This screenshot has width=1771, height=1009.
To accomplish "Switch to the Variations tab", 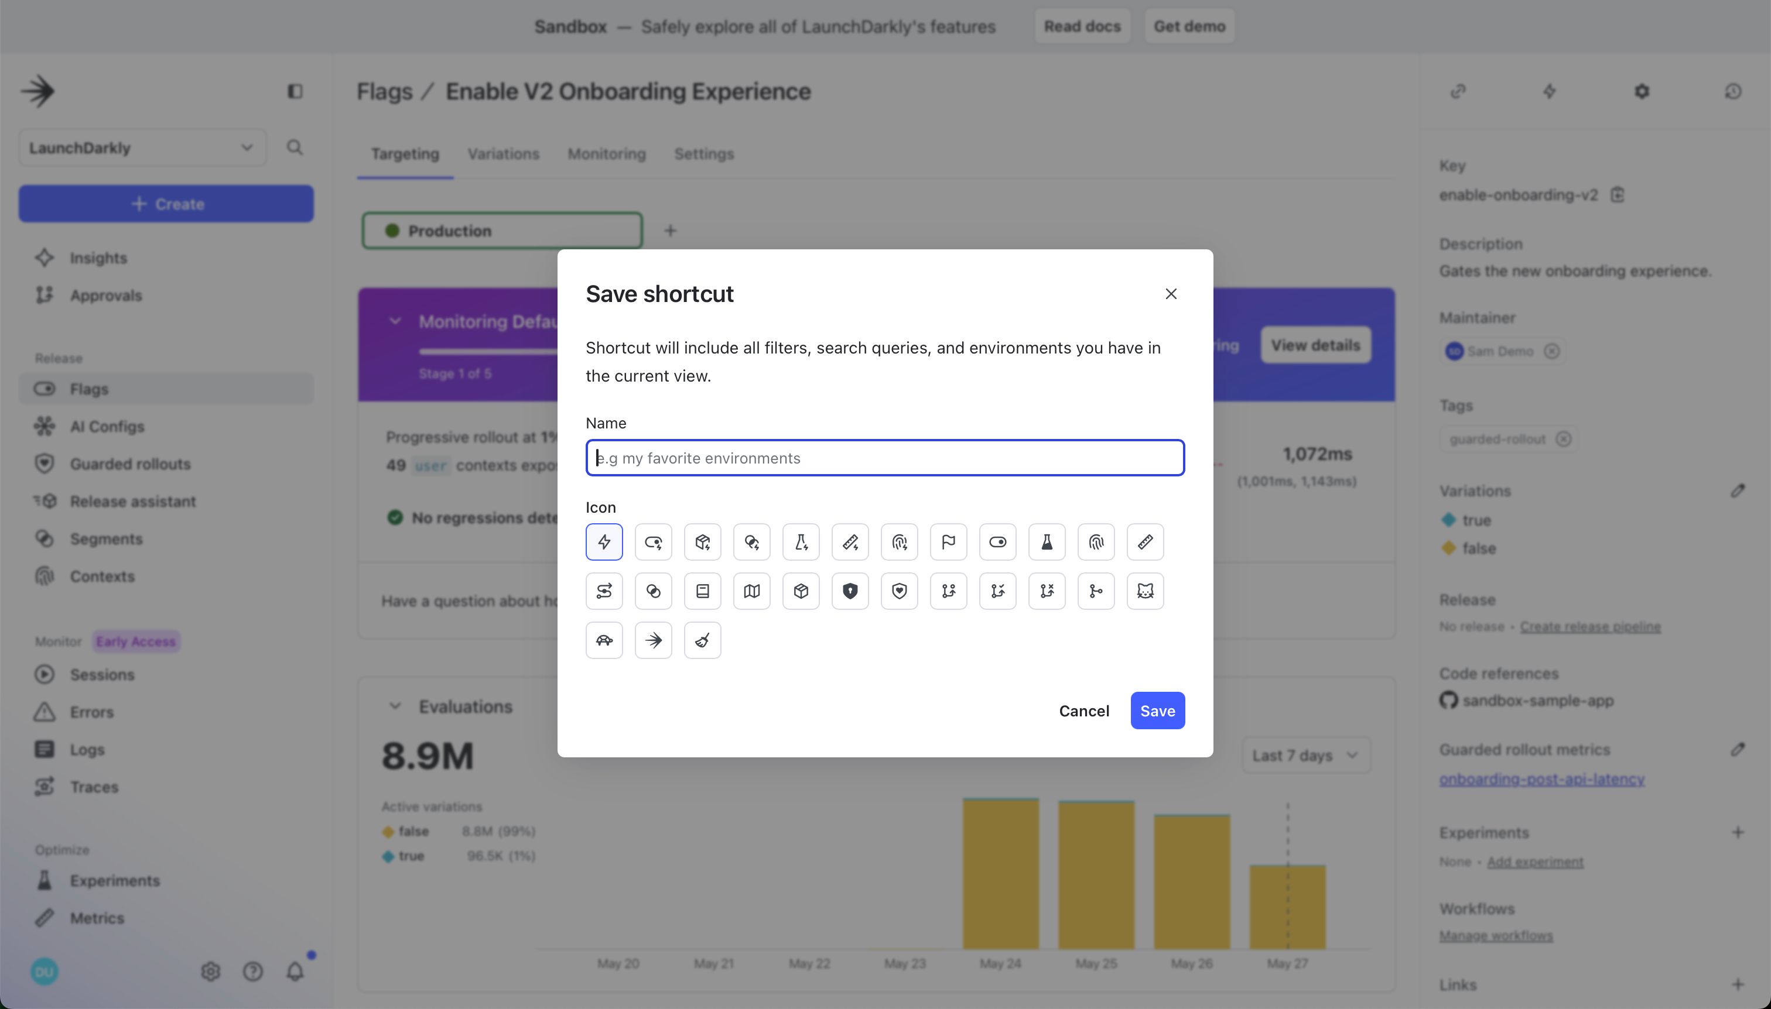I will [x=504, y=154].
